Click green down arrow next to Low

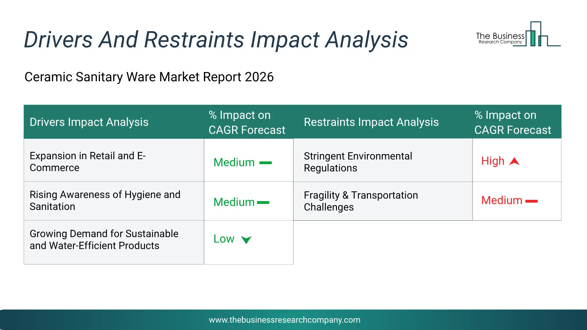[x=246, y=240]
